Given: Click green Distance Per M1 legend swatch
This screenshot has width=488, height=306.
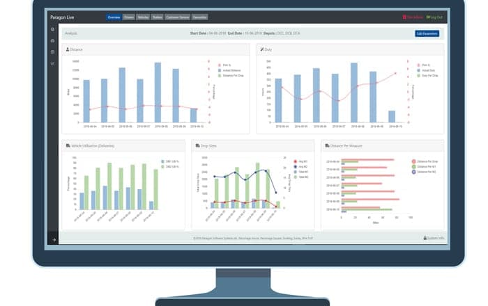Looking at the screenshot, I should click(413, 167).
